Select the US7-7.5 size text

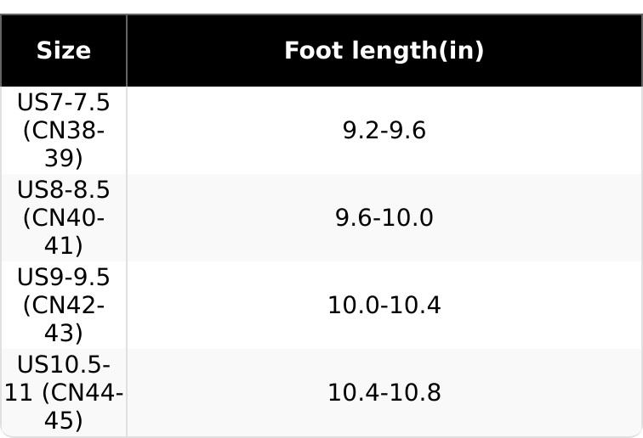pos(64,103)
